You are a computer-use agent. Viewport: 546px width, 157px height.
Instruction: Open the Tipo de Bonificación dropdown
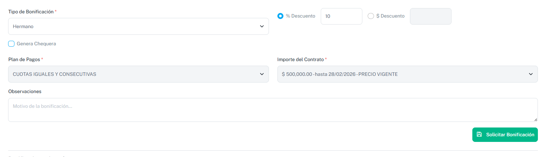(x=138, y=26)
